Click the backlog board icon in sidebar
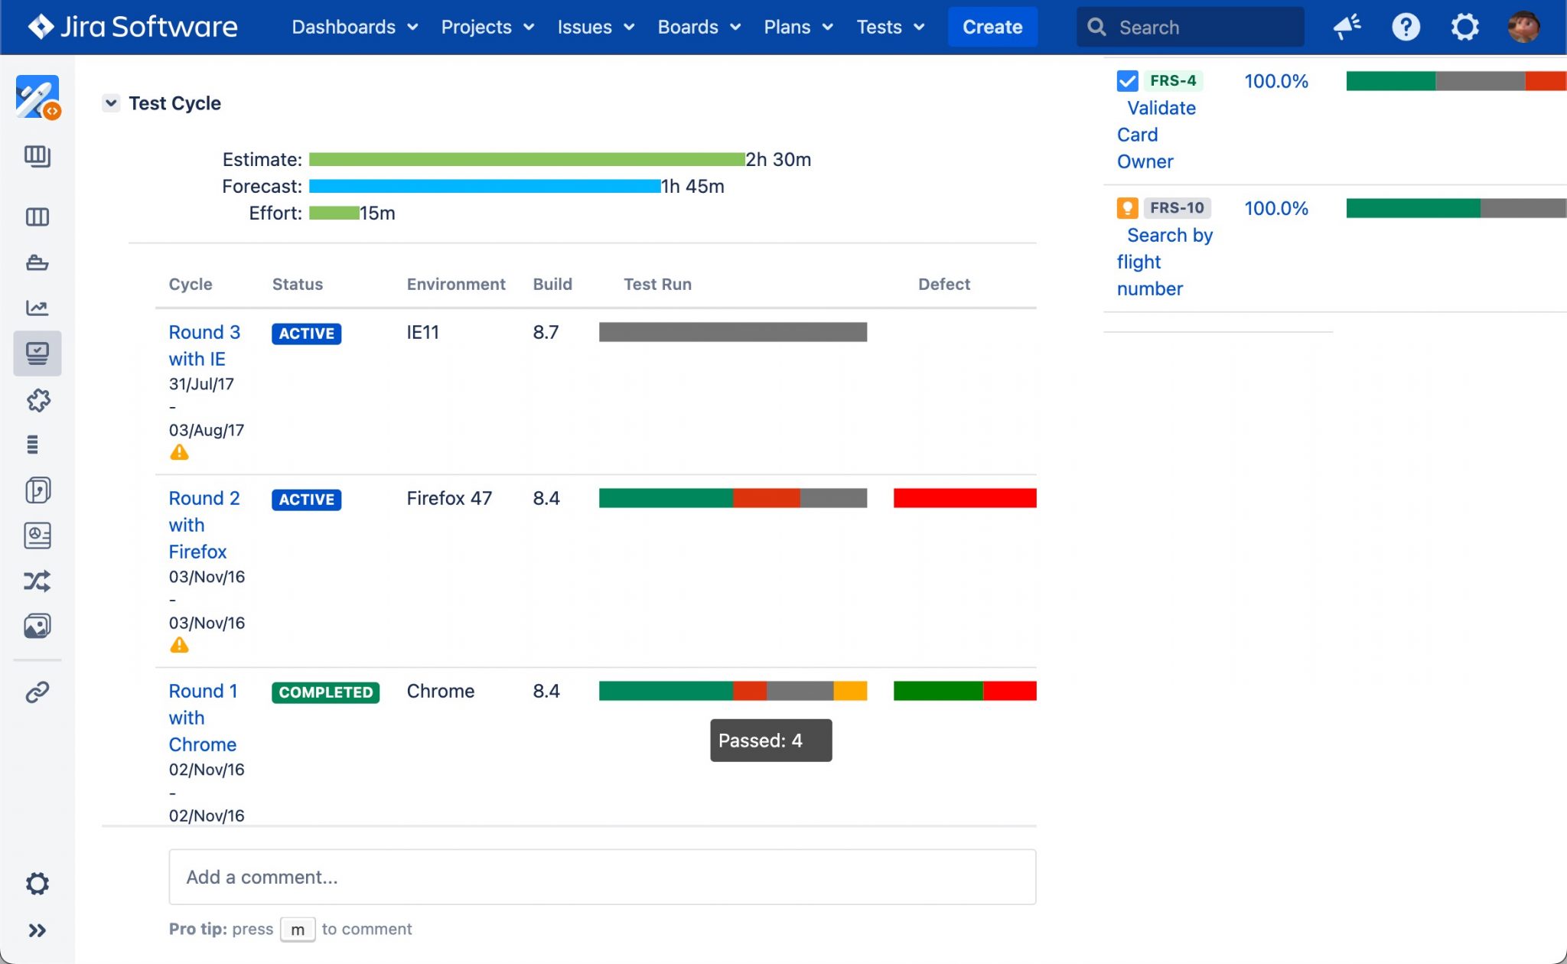 [37, 156]
